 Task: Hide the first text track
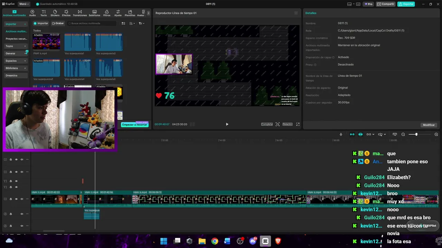click(x=16, y=181)
